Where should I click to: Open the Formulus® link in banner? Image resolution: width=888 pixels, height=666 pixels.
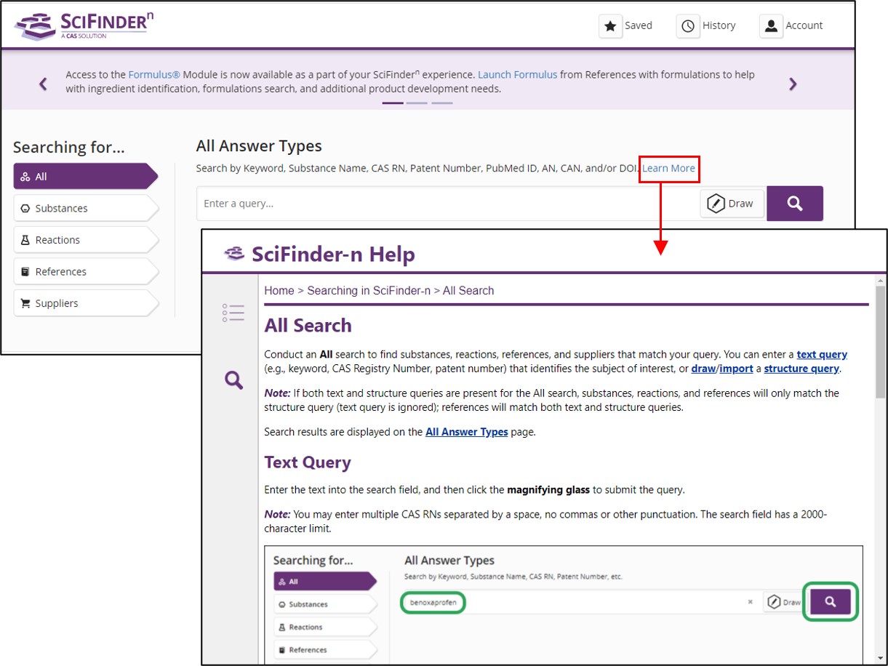154,74
